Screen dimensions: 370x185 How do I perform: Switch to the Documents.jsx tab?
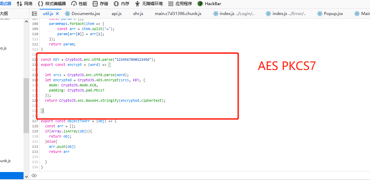click(x=83, y=14)
